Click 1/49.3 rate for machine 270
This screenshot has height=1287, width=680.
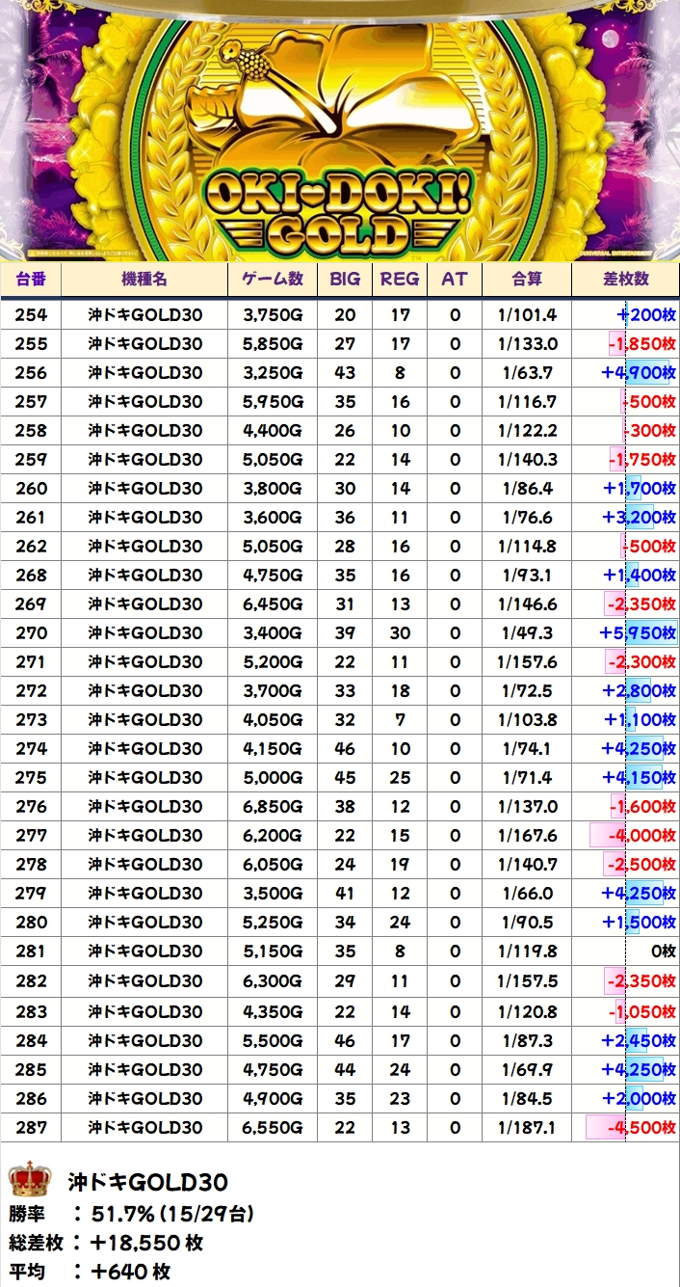point(527,632)
